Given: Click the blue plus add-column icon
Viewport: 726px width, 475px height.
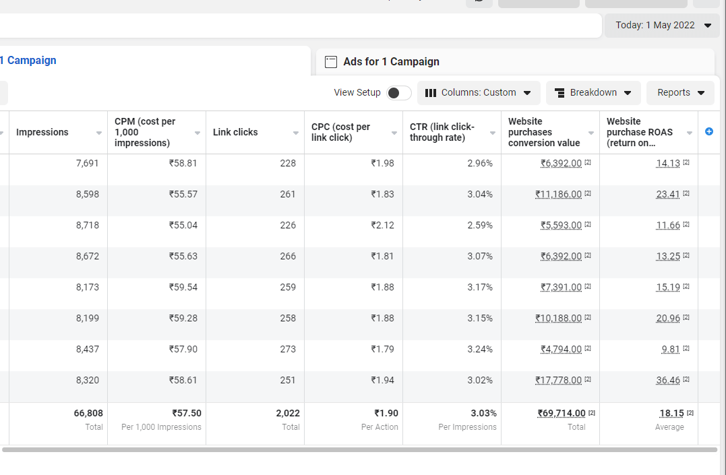Looking at the screenshot, I should coord(708,131).
